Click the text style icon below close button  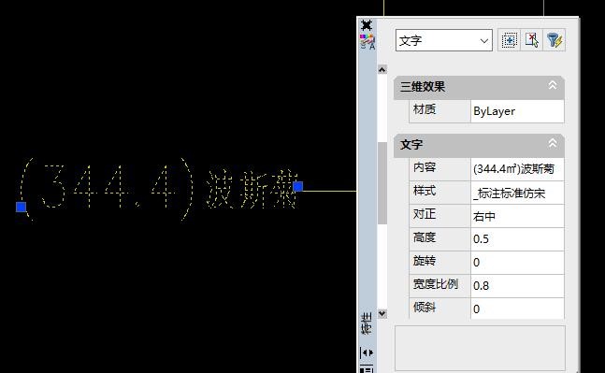click(367, 42)
